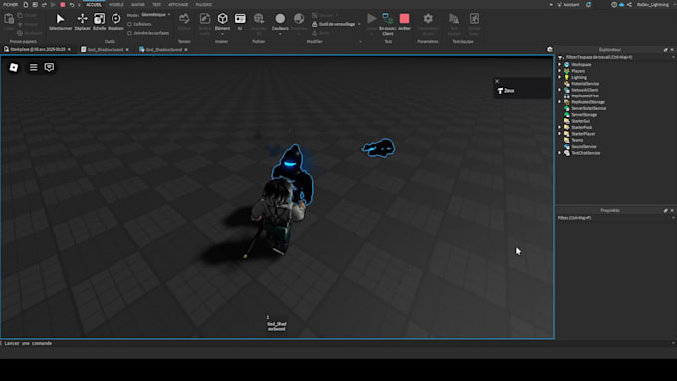
Task: Open the UI insert tool
Action: (240, 22)
